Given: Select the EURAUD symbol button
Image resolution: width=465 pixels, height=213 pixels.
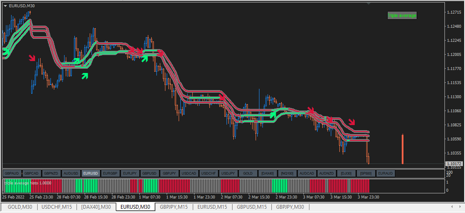Looking at the screenshot, I should pos(386,173).
